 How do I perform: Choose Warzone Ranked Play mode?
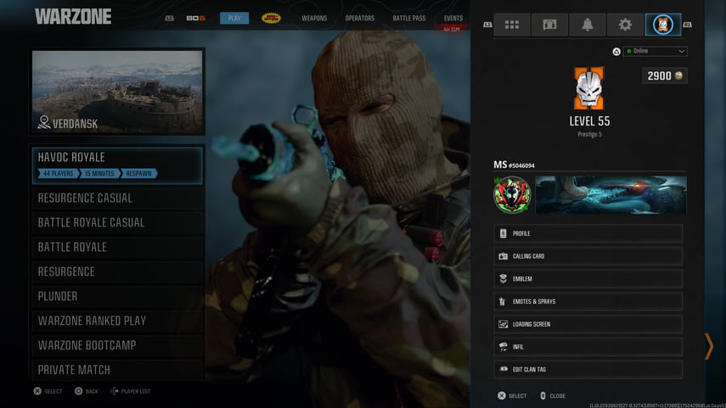click(118, 321)
